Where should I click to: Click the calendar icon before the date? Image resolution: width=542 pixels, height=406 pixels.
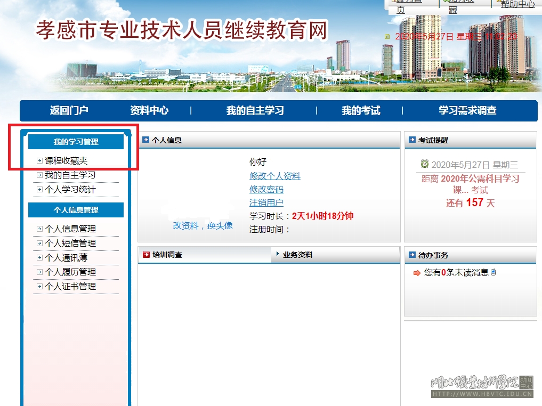387,37
